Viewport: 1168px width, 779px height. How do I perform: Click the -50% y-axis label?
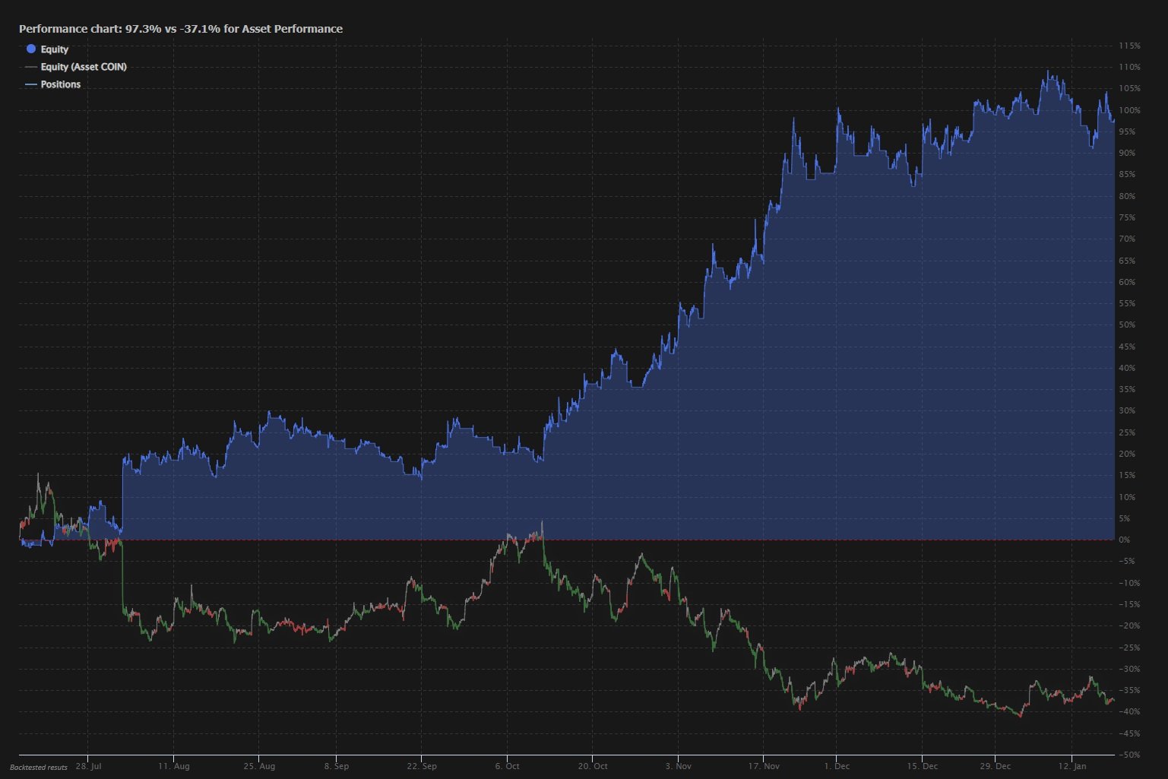click(x=1129, y=755)
